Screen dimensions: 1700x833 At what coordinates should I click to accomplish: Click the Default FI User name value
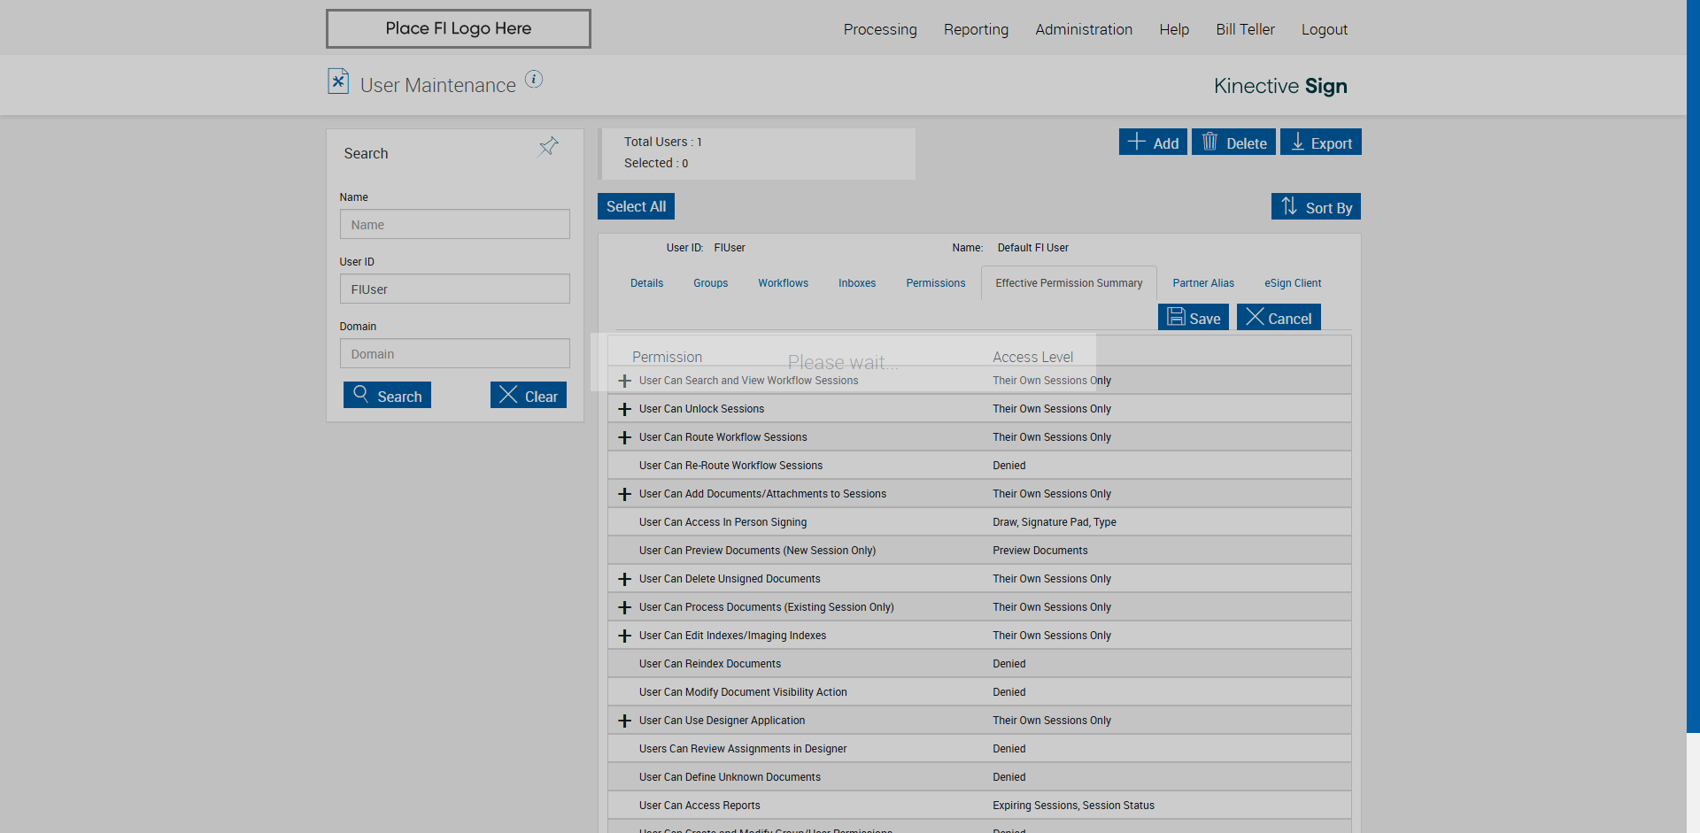click(x=1033, y=248)
